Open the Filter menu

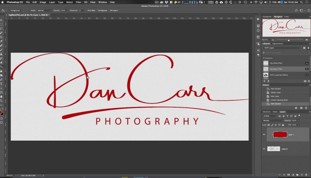point(78,2)
